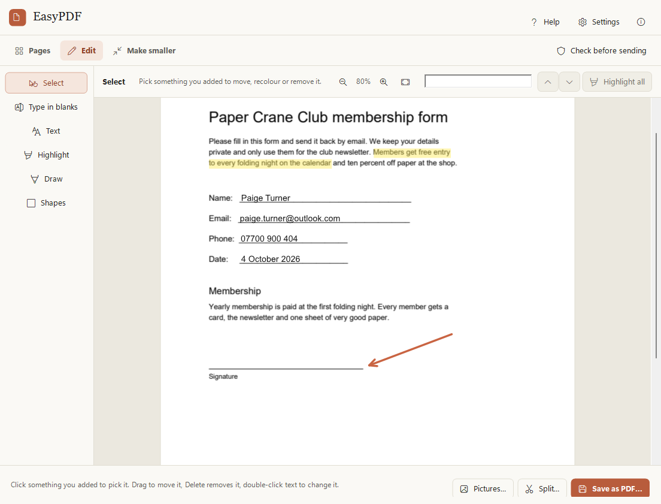
Task: Click Check before sending
Action: click(602, 51)
